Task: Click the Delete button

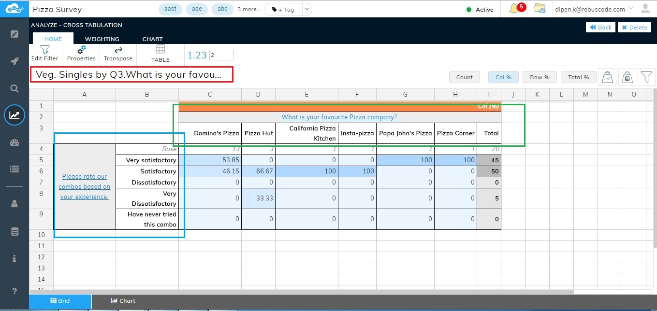Action: [x=634, y=28]
